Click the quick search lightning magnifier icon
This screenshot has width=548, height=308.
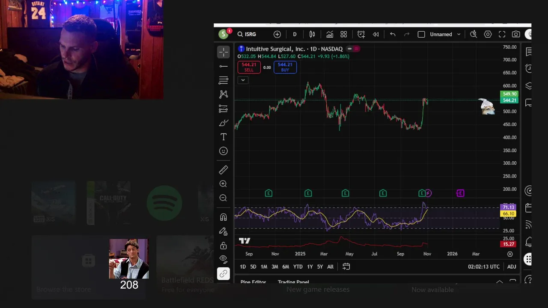coord(474,34)
